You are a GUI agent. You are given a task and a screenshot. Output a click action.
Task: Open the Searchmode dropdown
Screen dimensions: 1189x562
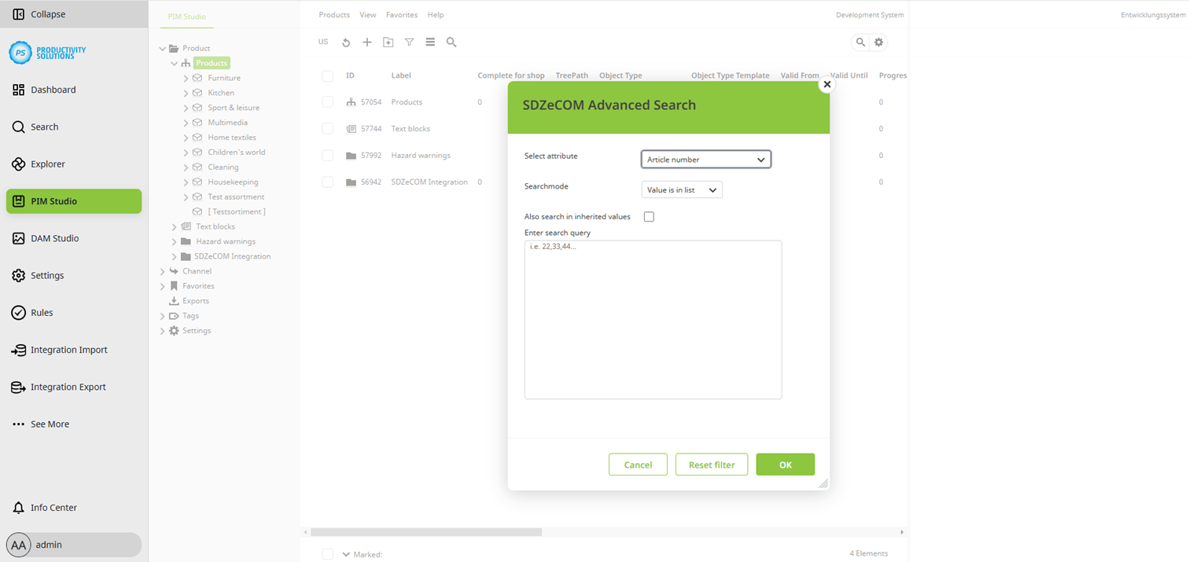(x=681, y=190)
